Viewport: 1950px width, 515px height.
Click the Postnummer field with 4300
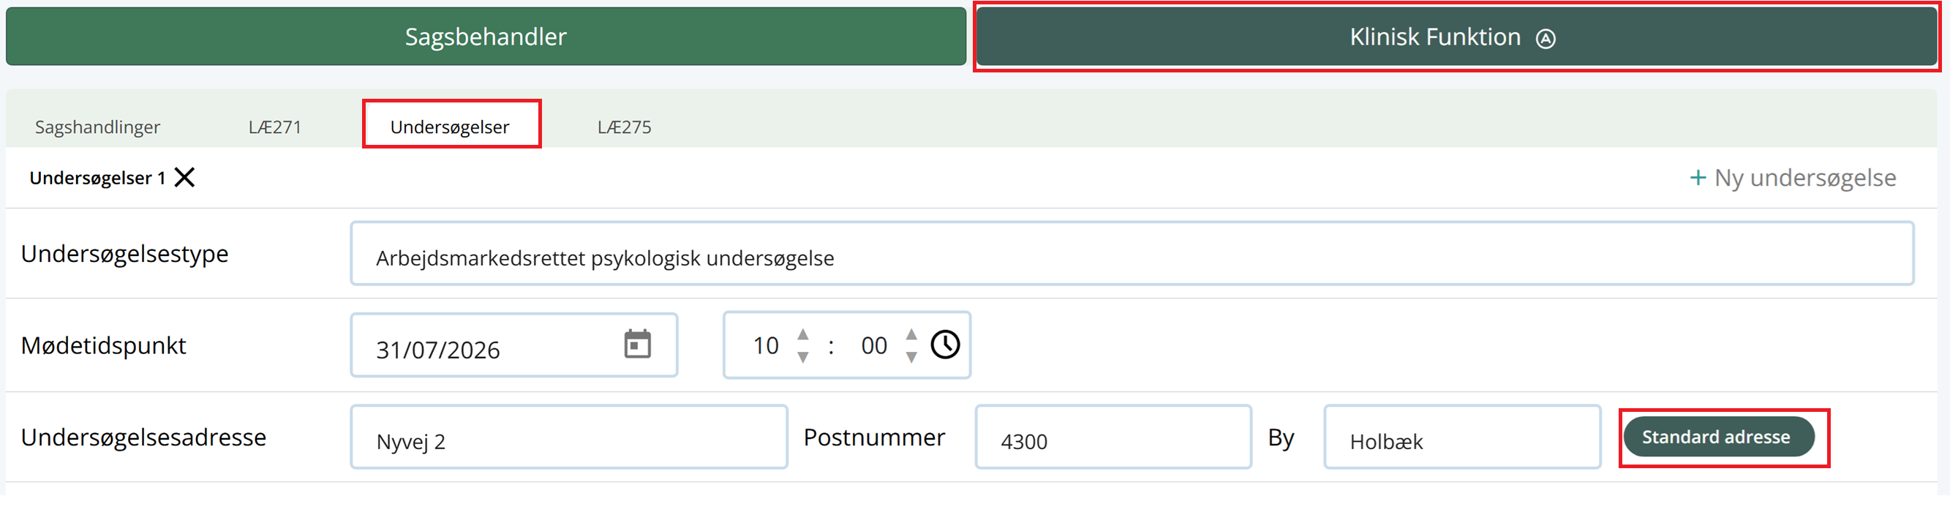pyautogui.click(x=1113, y=437)
